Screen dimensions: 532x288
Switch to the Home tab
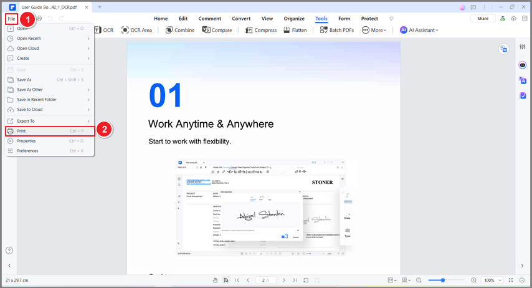point(161,19)
